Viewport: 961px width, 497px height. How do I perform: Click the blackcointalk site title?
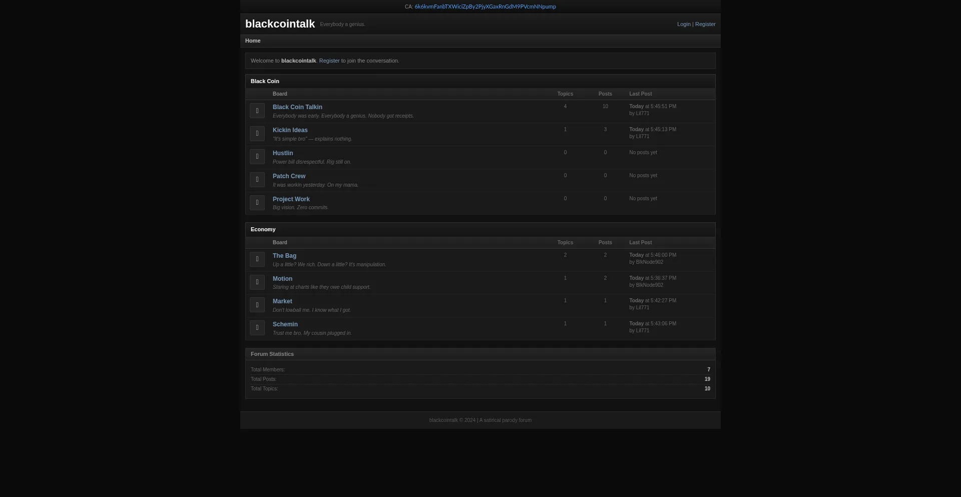(280, 24)
